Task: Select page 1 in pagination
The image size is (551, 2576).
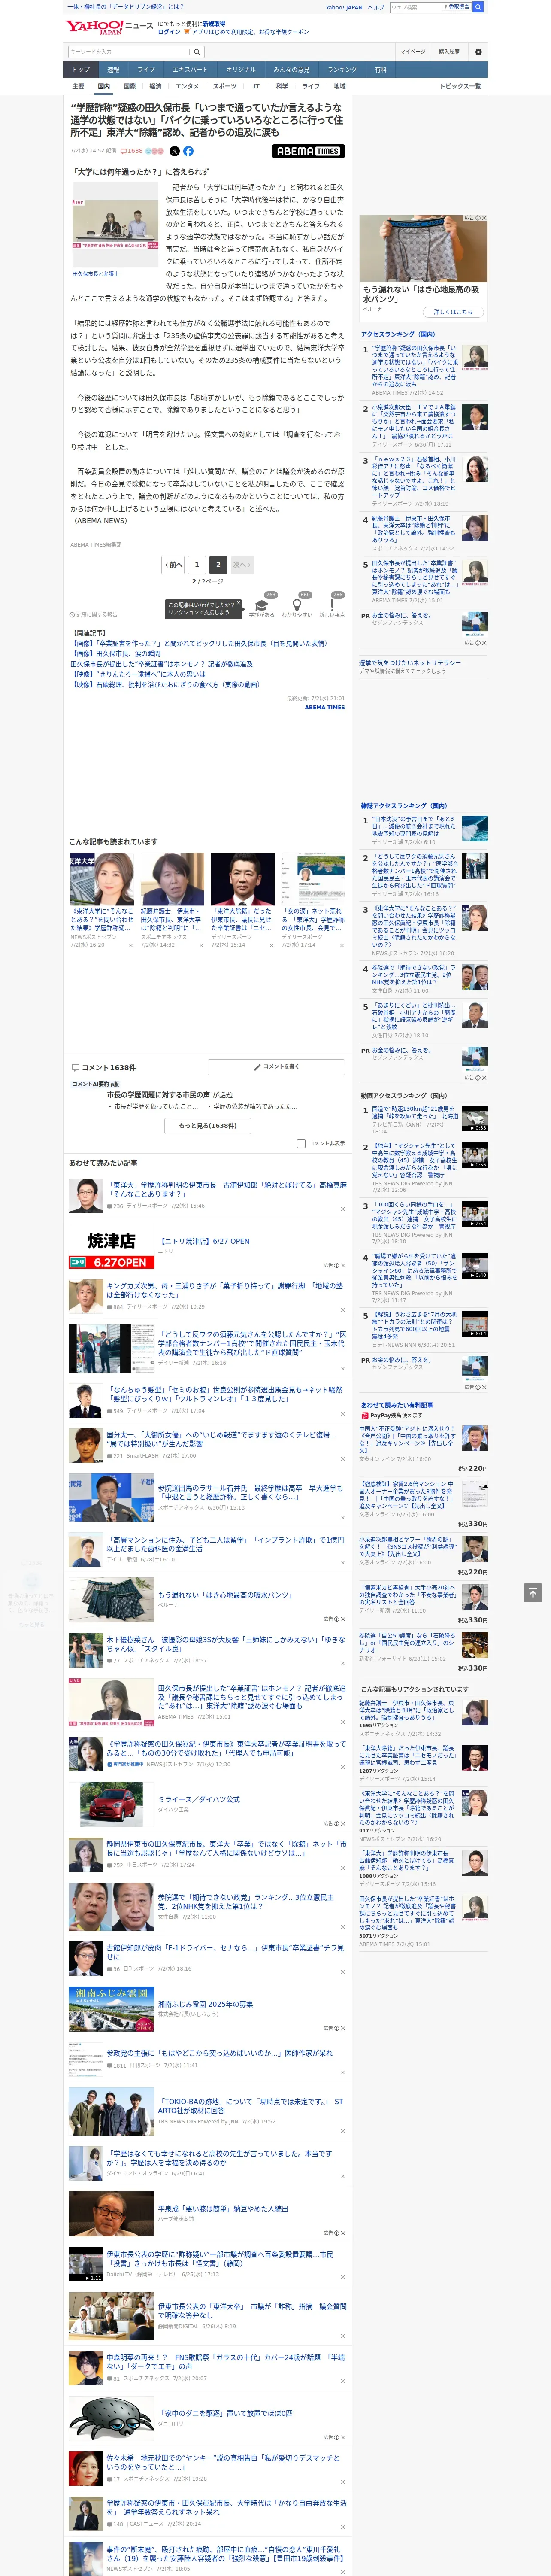Action: click(196, 565)
